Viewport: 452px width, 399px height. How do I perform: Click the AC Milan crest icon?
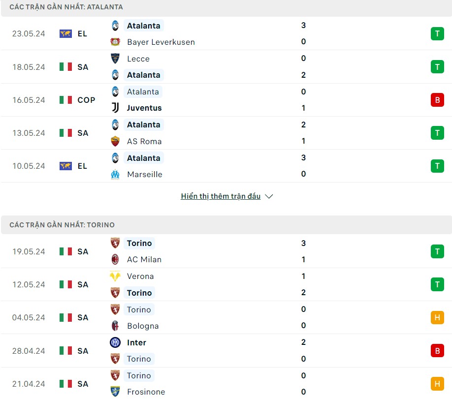pyautogui.click(x=115, y=259)
